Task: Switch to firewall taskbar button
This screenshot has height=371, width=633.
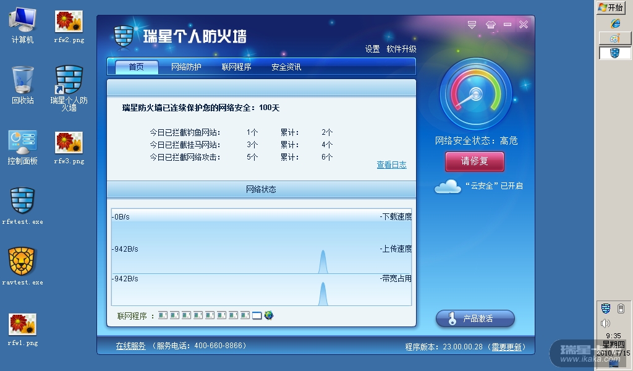Action: coord(614,53)
